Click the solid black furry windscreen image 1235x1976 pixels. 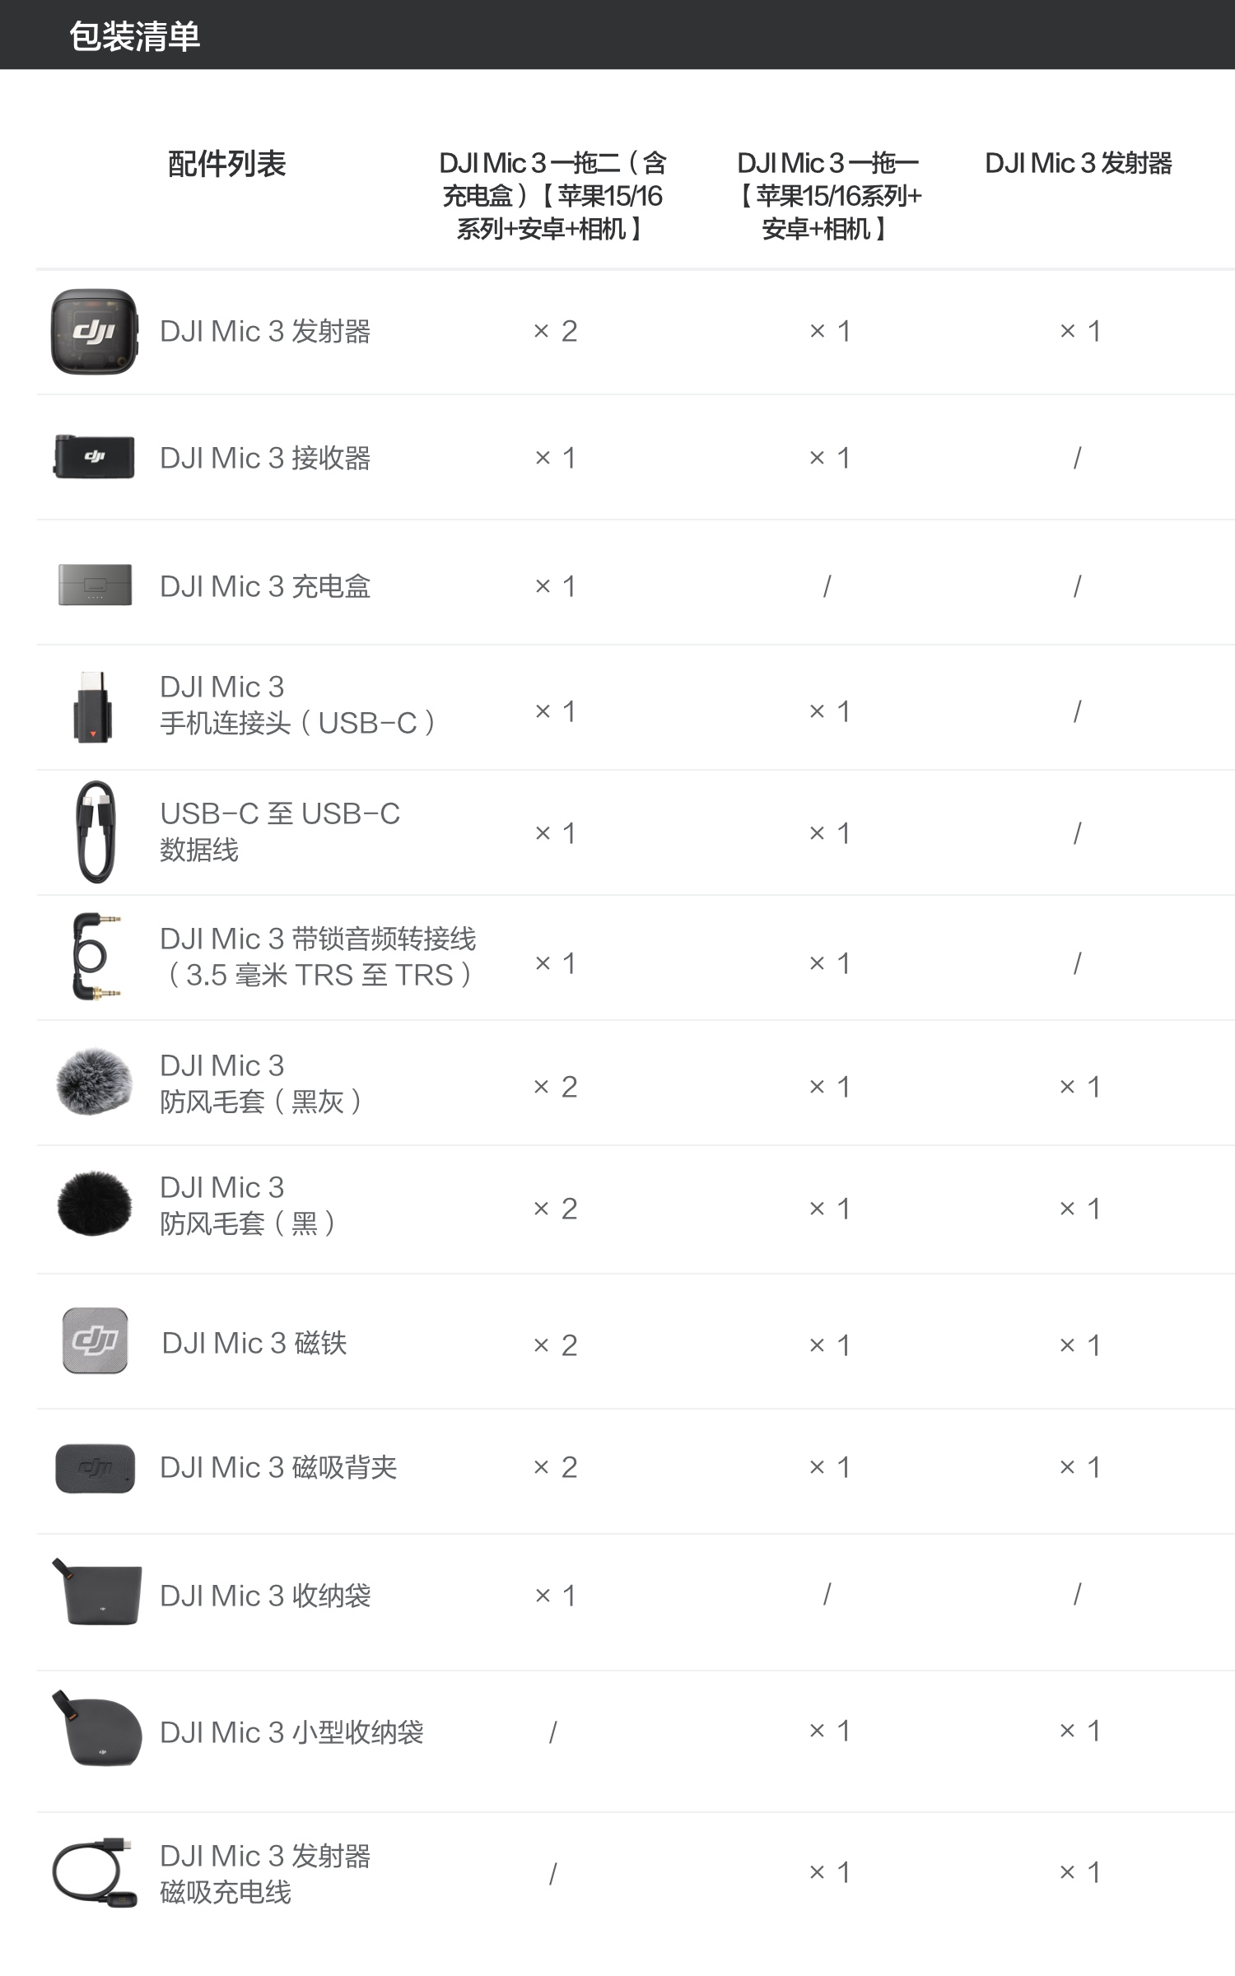[94, 1205]
